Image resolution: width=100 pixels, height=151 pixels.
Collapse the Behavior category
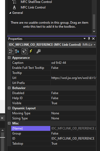click(9, 88)
